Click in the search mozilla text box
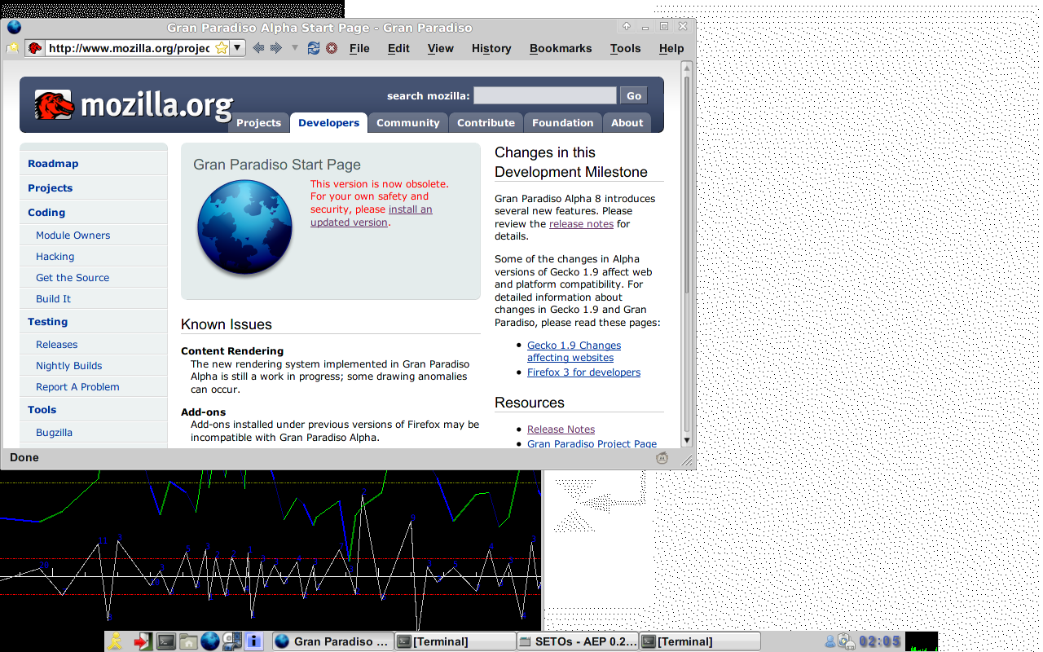The image size is (1043, 652). click(544, 95)
